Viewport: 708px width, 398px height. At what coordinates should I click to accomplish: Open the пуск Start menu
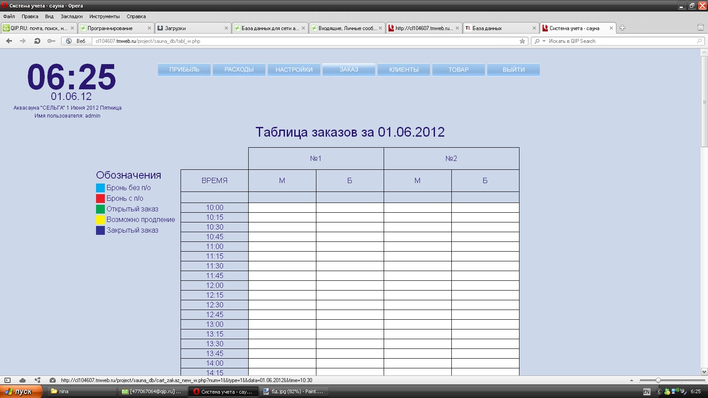[21, 391]
